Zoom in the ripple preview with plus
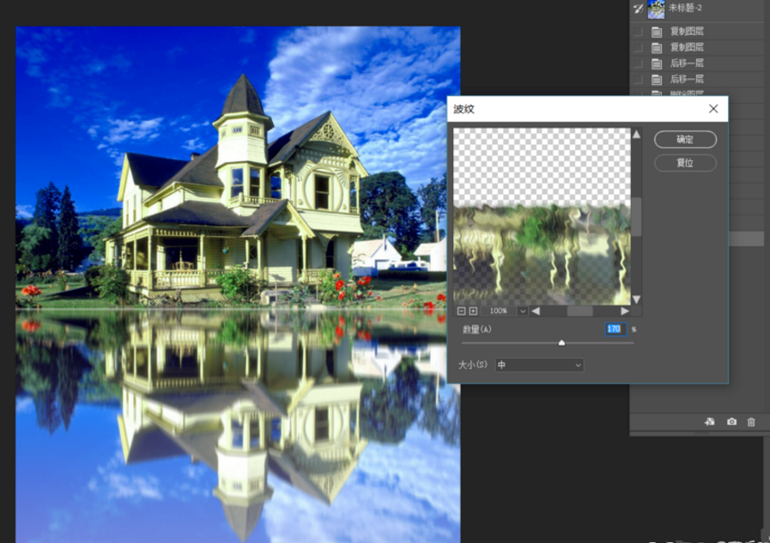This screenshot has width=770, height=543. [x=473, y=311]
